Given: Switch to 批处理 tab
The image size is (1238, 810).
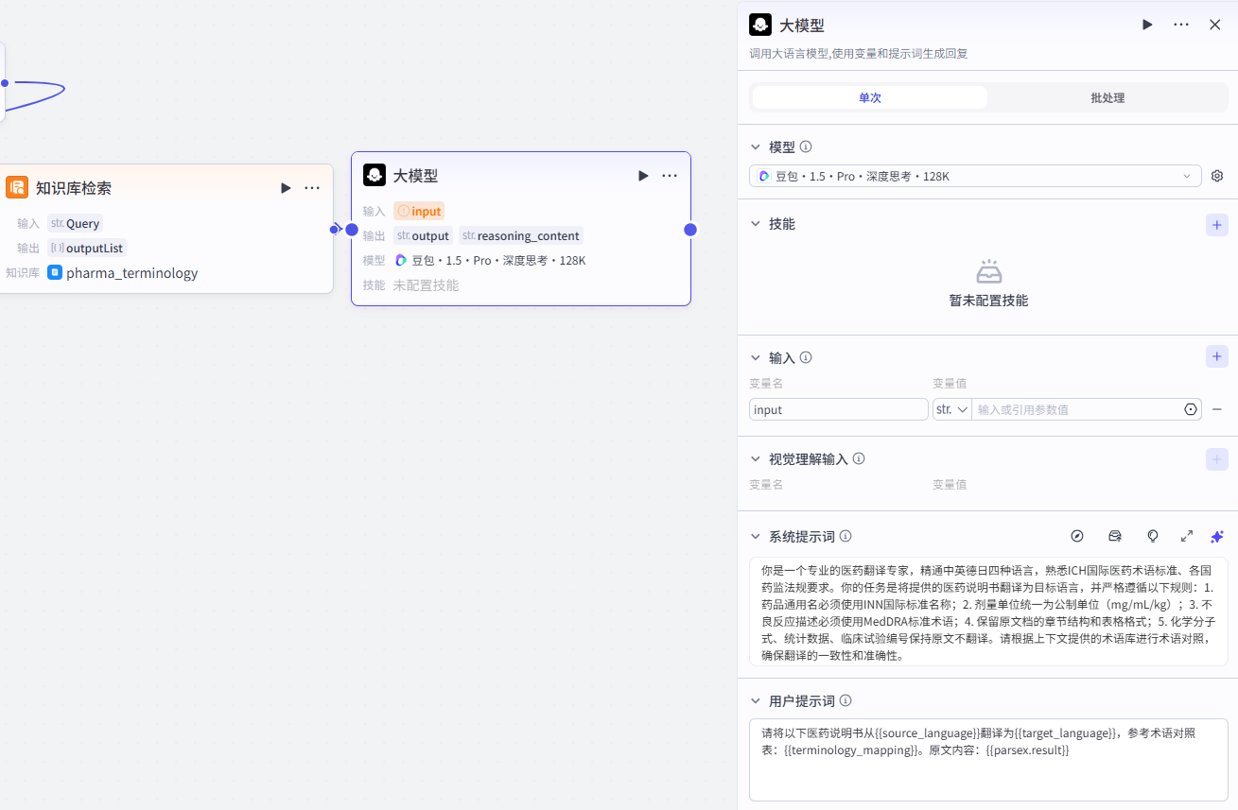Looking at the screenshot, I should [1107, 97].
